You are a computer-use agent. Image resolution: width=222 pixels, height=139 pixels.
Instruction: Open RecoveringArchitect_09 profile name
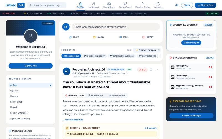pyautogui.click(x=89, y=69)
